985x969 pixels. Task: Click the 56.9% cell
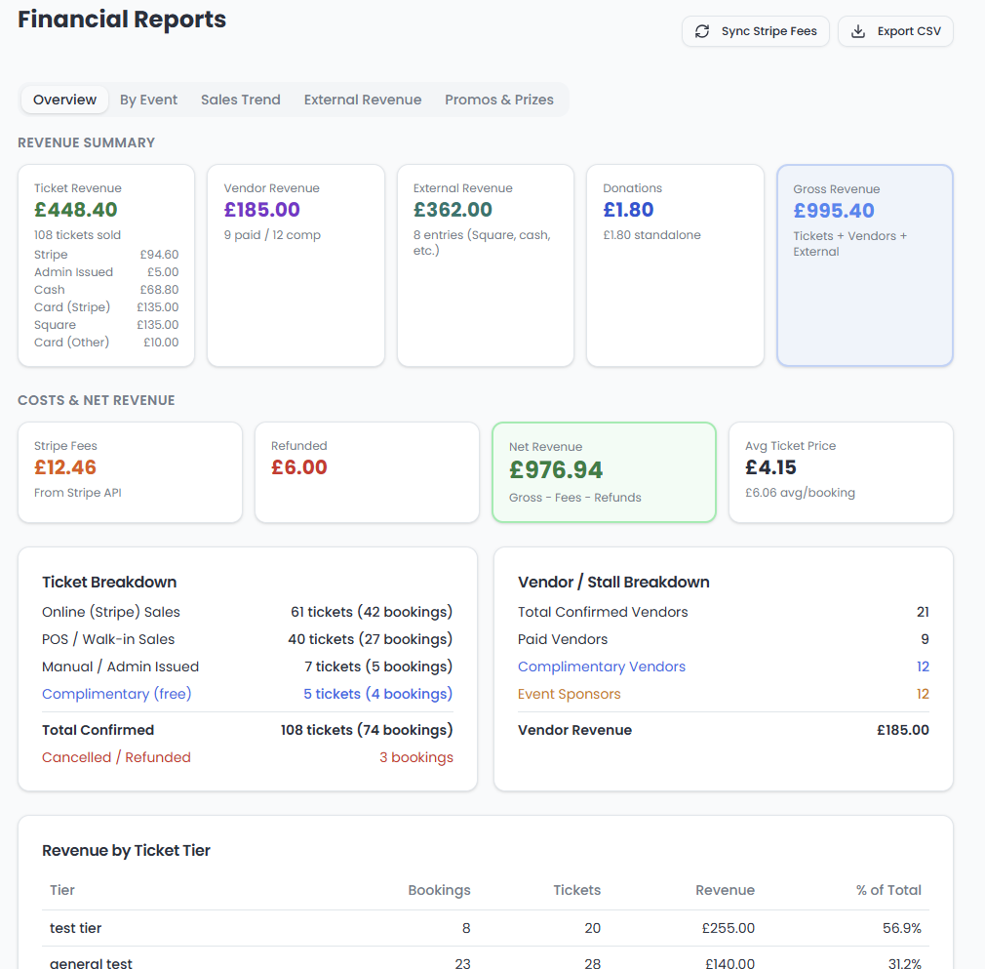[901, 928]
